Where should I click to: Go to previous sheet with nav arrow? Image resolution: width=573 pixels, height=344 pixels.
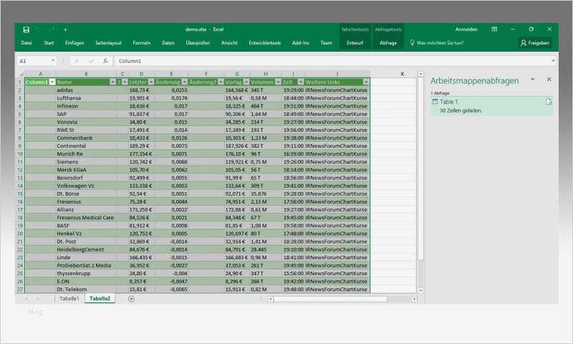tap(27, 299)
